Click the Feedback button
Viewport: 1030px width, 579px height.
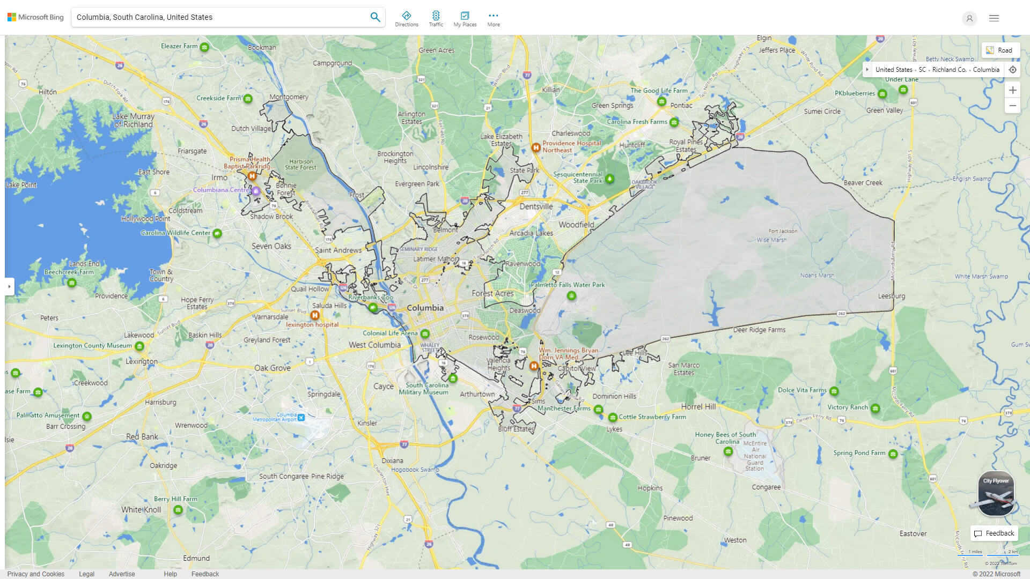point(994,533)
